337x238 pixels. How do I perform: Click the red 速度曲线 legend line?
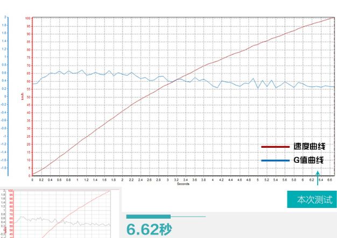pyautogui.click(x=275, y=147)
